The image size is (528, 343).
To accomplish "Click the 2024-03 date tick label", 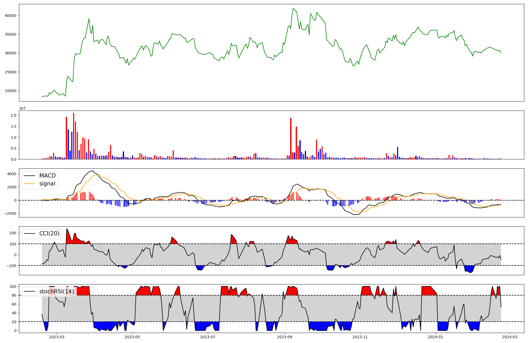I will [x=509, y=337].
